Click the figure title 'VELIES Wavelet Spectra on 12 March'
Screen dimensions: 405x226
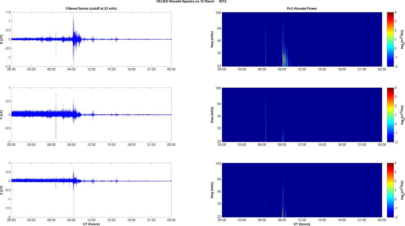click(x=185, y=2)
